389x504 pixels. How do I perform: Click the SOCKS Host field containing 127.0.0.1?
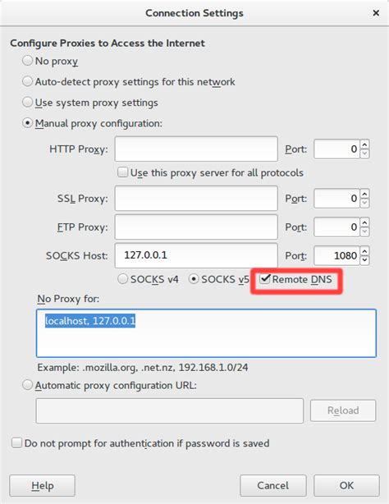point(196,255)
